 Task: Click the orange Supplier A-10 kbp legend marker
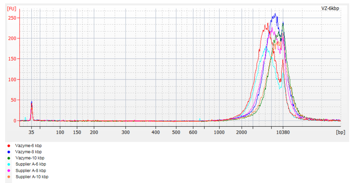[9, 177]
